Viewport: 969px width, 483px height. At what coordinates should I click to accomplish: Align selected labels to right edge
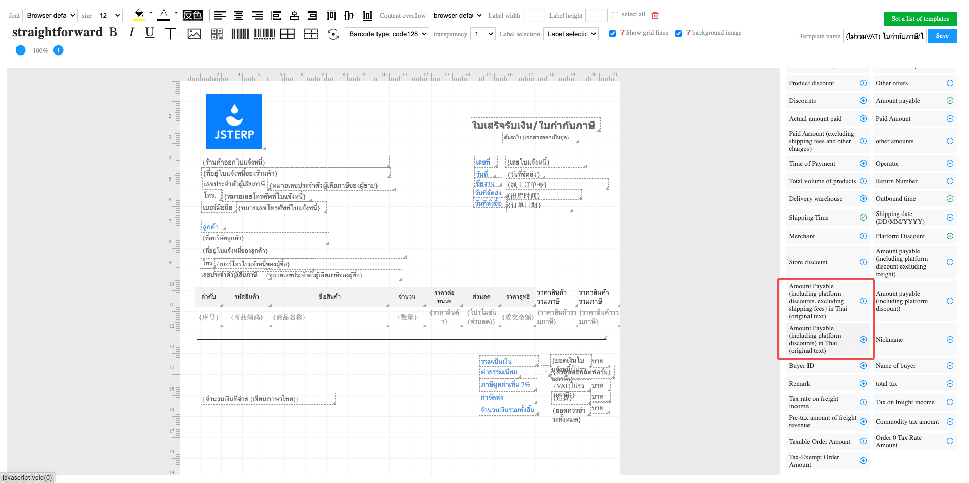(x=312, y=15)
